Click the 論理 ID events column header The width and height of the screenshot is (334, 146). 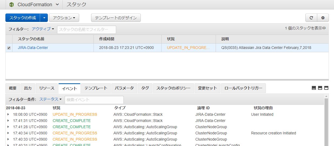tap(203, 108)
